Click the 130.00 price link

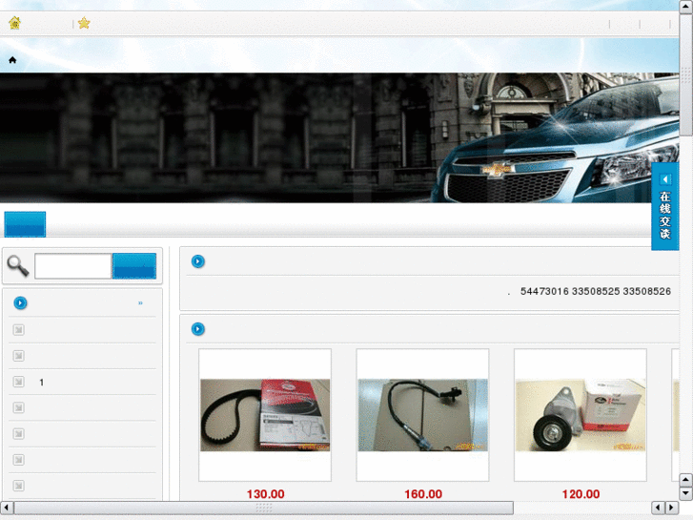265,494
